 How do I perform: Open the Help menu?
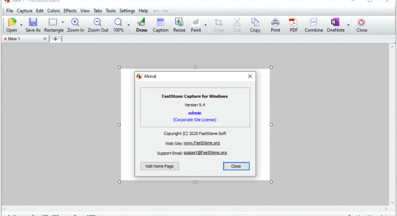[143, 11]
